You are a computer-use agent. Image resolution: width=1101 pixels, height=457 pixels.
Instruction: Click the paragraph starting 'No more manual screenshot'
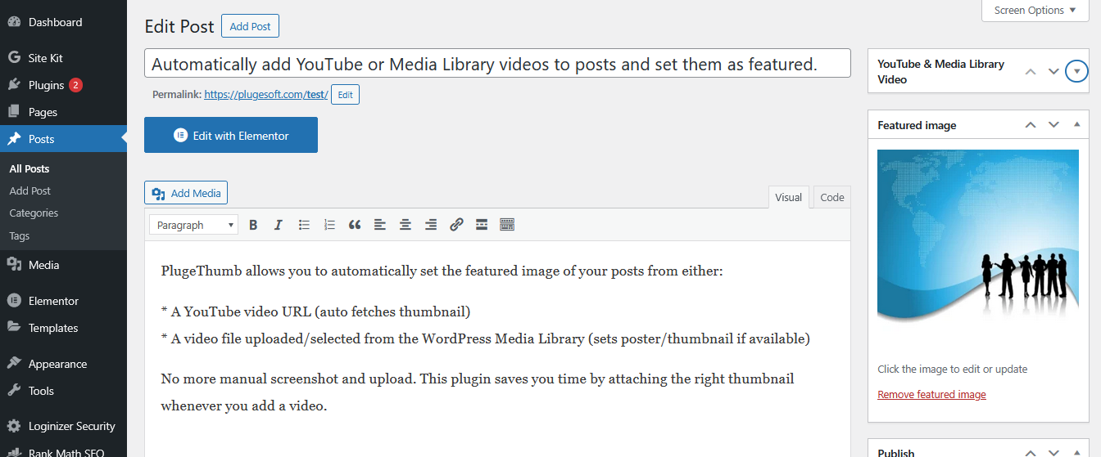pos(478,392)
